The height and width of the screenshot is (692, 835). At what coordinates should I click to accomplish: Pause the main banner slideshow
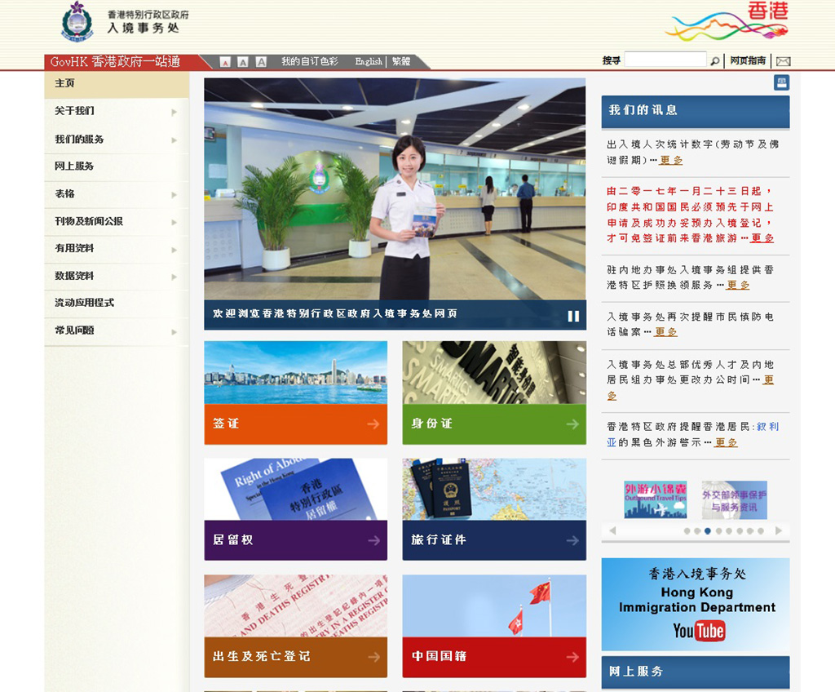573,316
